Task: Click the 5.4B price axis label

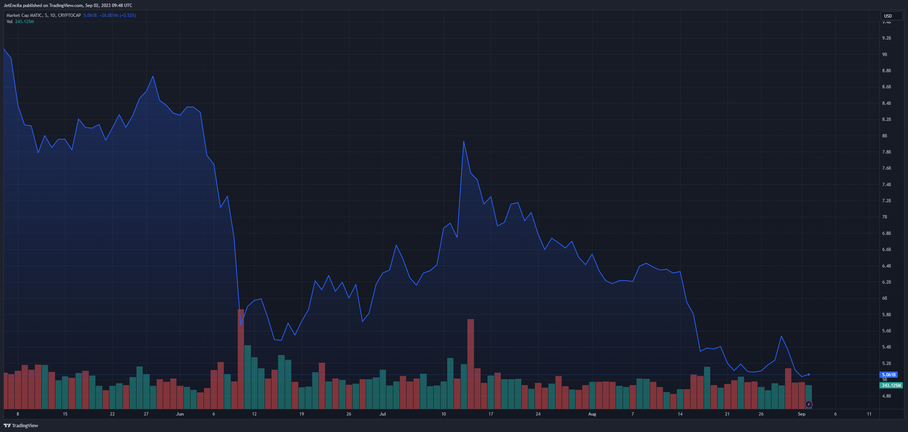Action: point(887,347)
